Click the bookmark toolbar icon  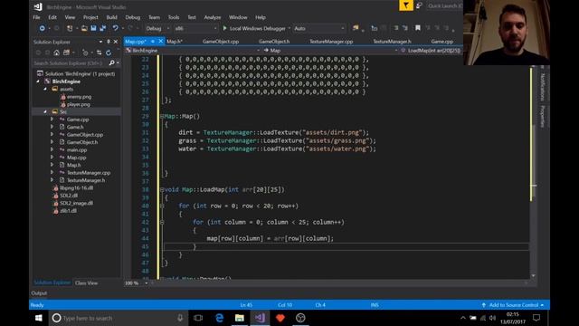418,28
